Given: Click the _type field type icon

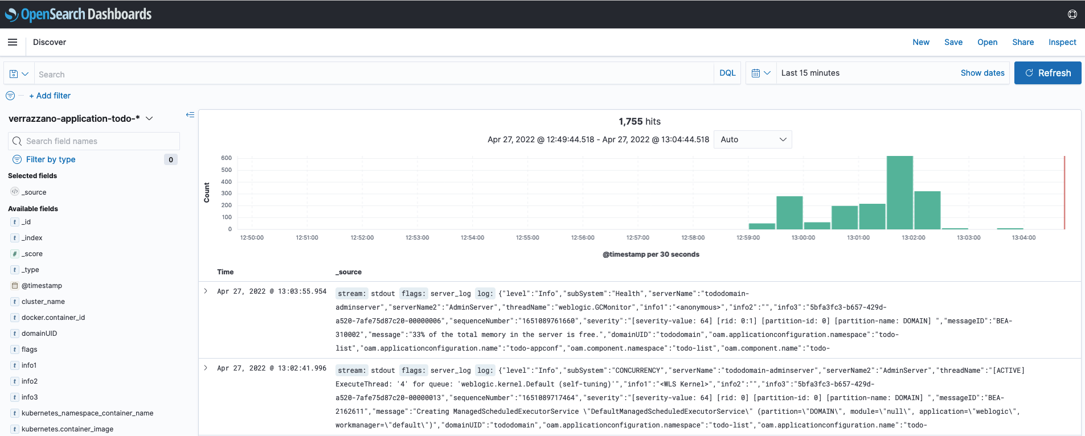Looking at the screenshot, I should (x=15, y=270).
